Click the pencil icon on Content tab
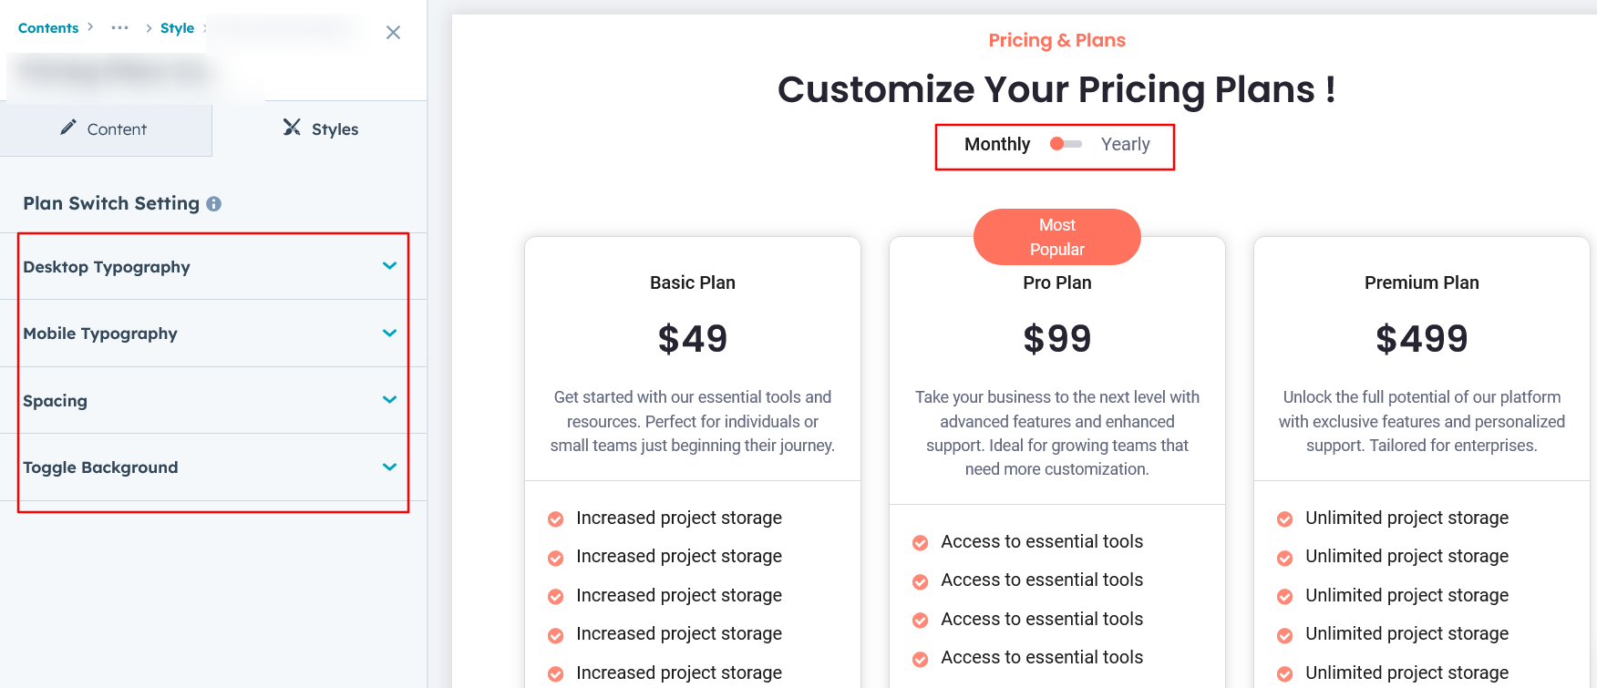The image size is (1597, 688). [x=68, y=128]
